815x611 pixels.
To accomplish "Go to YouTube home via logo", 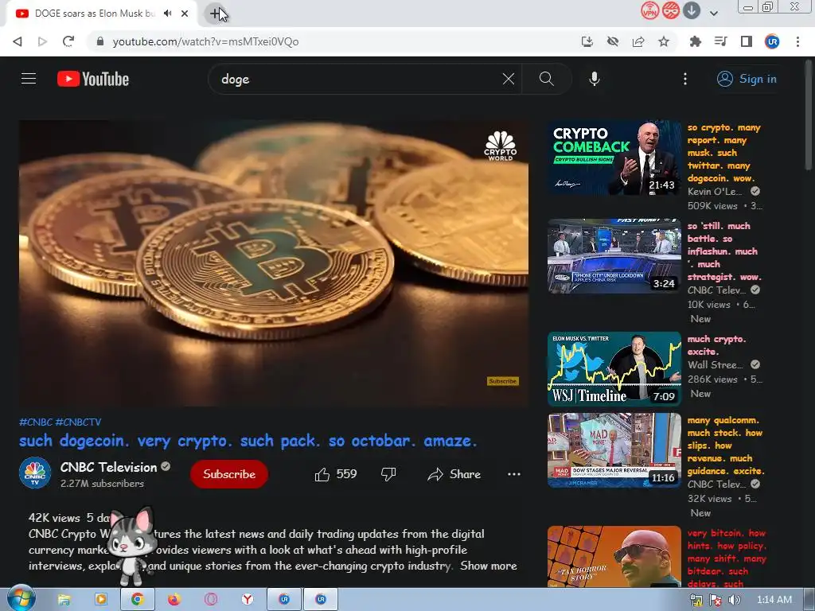I will point(93,79).
